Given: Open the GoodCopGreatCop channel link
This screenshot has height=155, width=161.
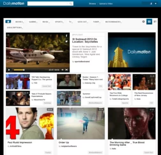Looking at the screenshot, I should click(93, 97).
